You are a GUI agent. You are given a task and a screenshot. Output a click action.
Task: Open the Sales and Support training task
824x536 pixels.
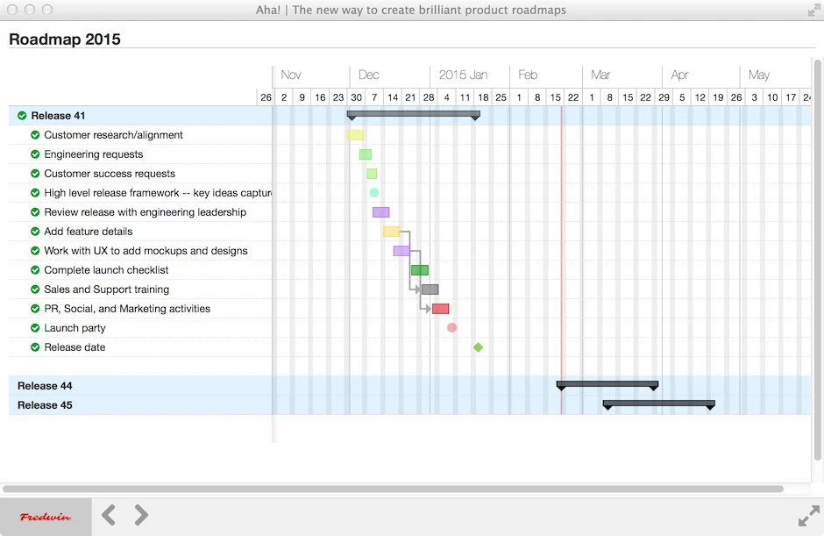point(107,289)
